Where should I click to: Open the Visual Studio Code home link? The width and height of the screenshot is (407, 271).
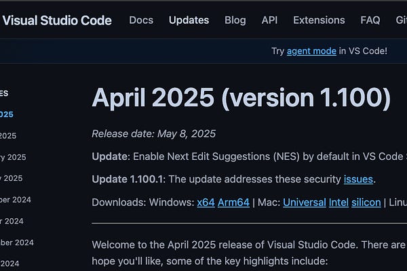pos(57,20)
